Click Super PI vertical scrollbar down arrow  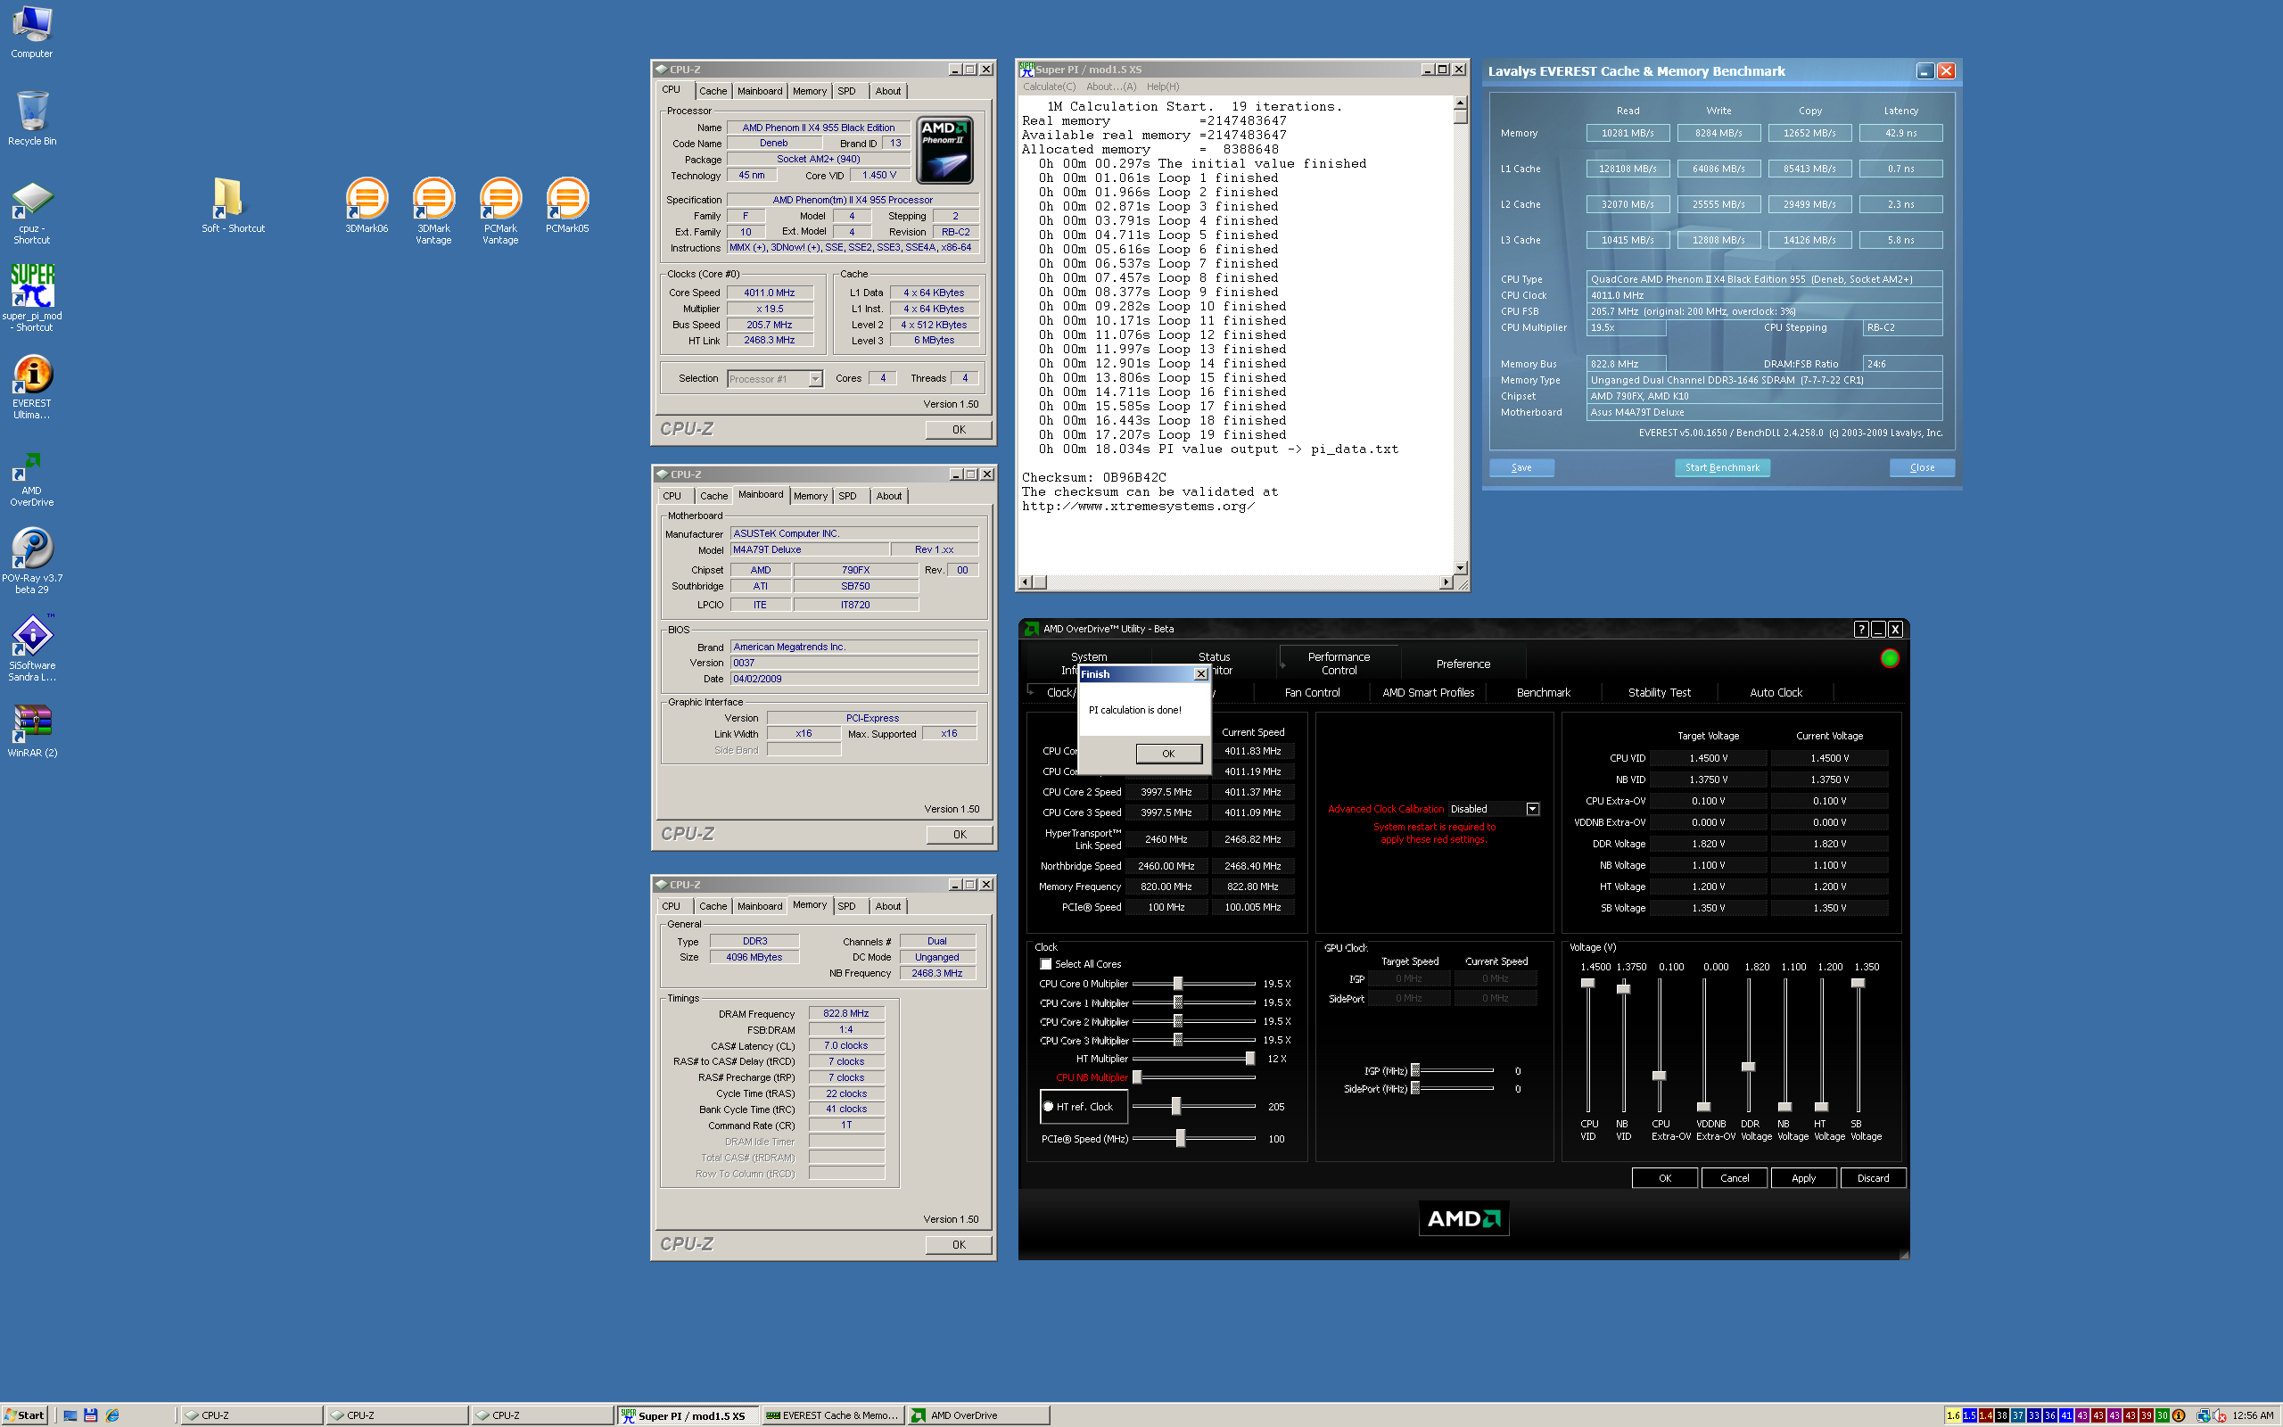point(1461,568)
